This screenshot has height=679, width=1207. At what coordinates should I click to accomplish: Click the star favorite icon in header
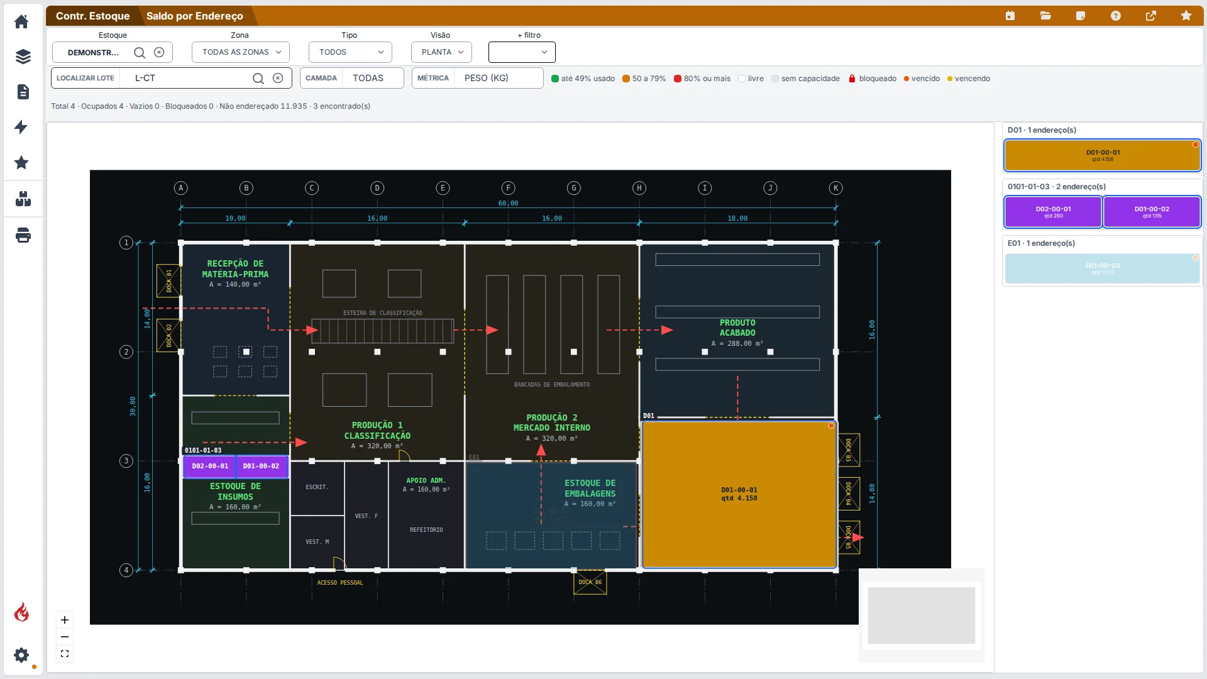coord(1186,16)
